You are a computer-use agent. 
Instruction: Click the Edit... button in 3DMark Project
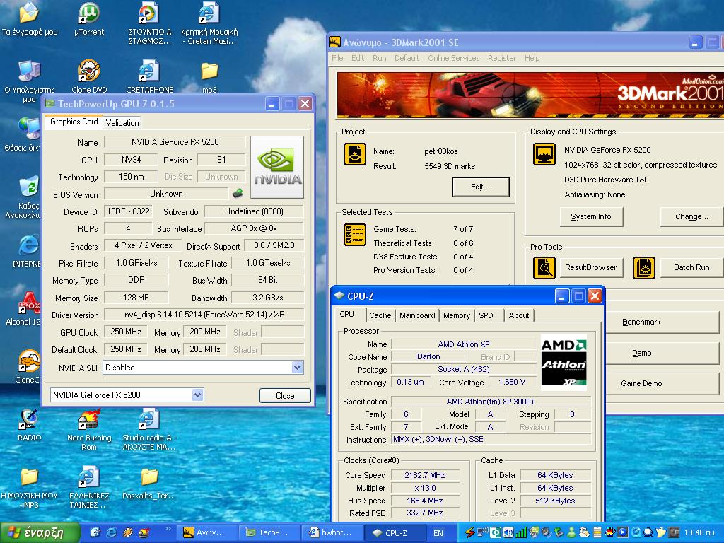coord(481,187)
